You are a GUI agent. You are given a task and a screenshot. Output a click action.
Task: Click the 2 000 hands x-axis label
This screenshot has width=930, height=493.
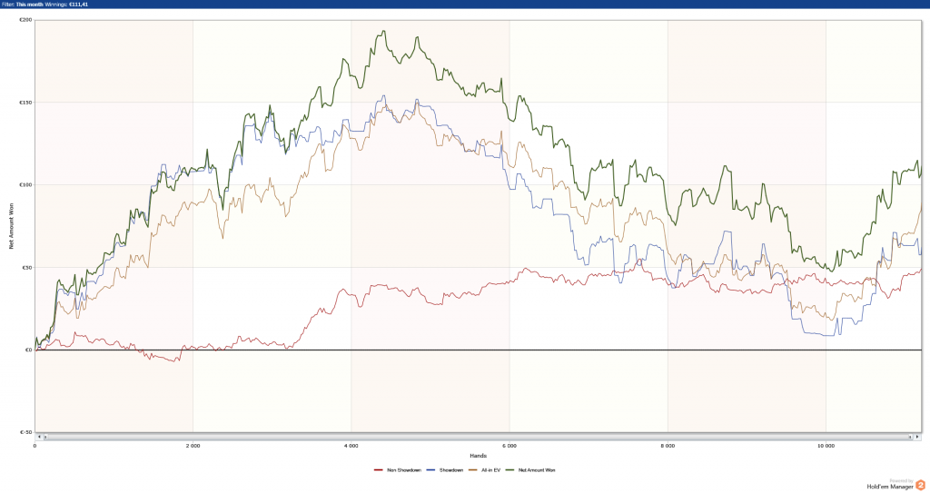click(x=193, y=446)
